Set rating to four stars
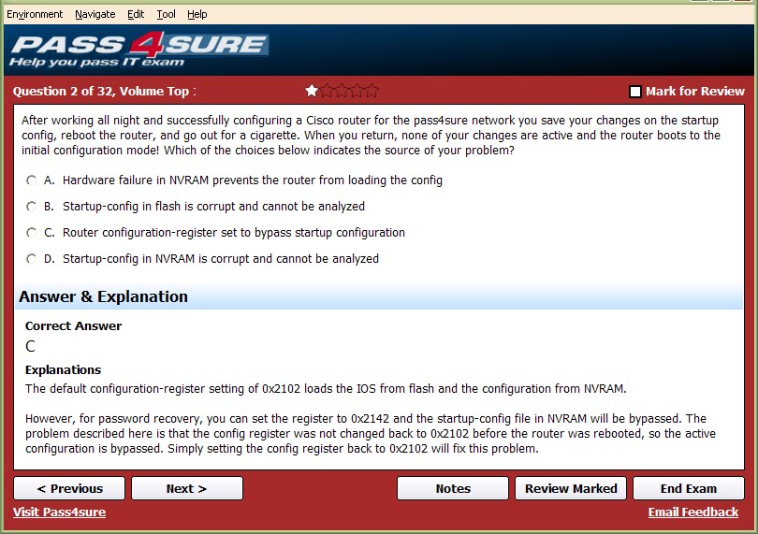The image size is (758, 534). [357, 91]
